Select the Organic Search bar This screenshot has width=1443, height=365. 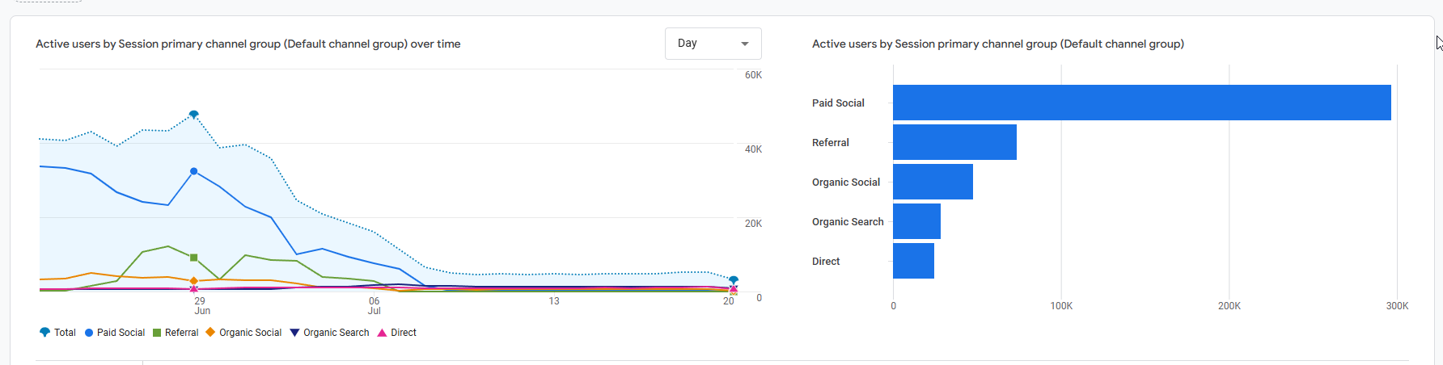[x=916, y=221]
